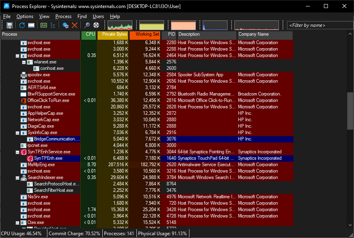Open the CPU usage history graph
Viewport: 354px width, 238px height.
click(120, 25)
